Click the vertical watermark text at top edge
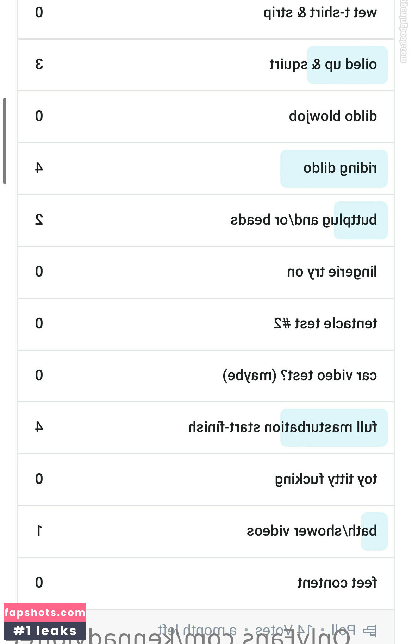 click(404, 32)
